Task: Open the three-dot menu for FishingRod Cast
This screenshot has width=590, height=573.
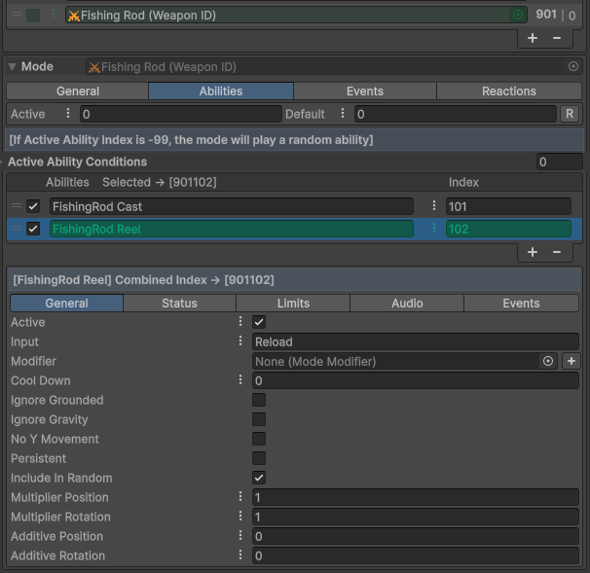Action: click(433, 206)
